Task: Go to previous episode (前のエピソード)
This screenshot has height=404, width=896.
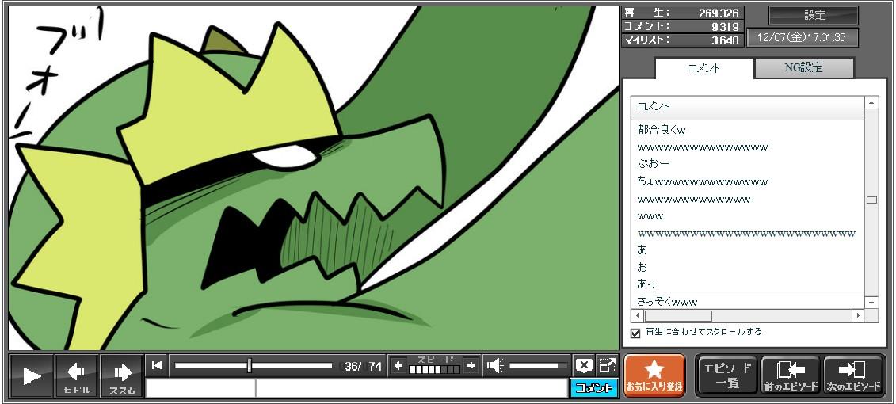Action: (790, 375)
